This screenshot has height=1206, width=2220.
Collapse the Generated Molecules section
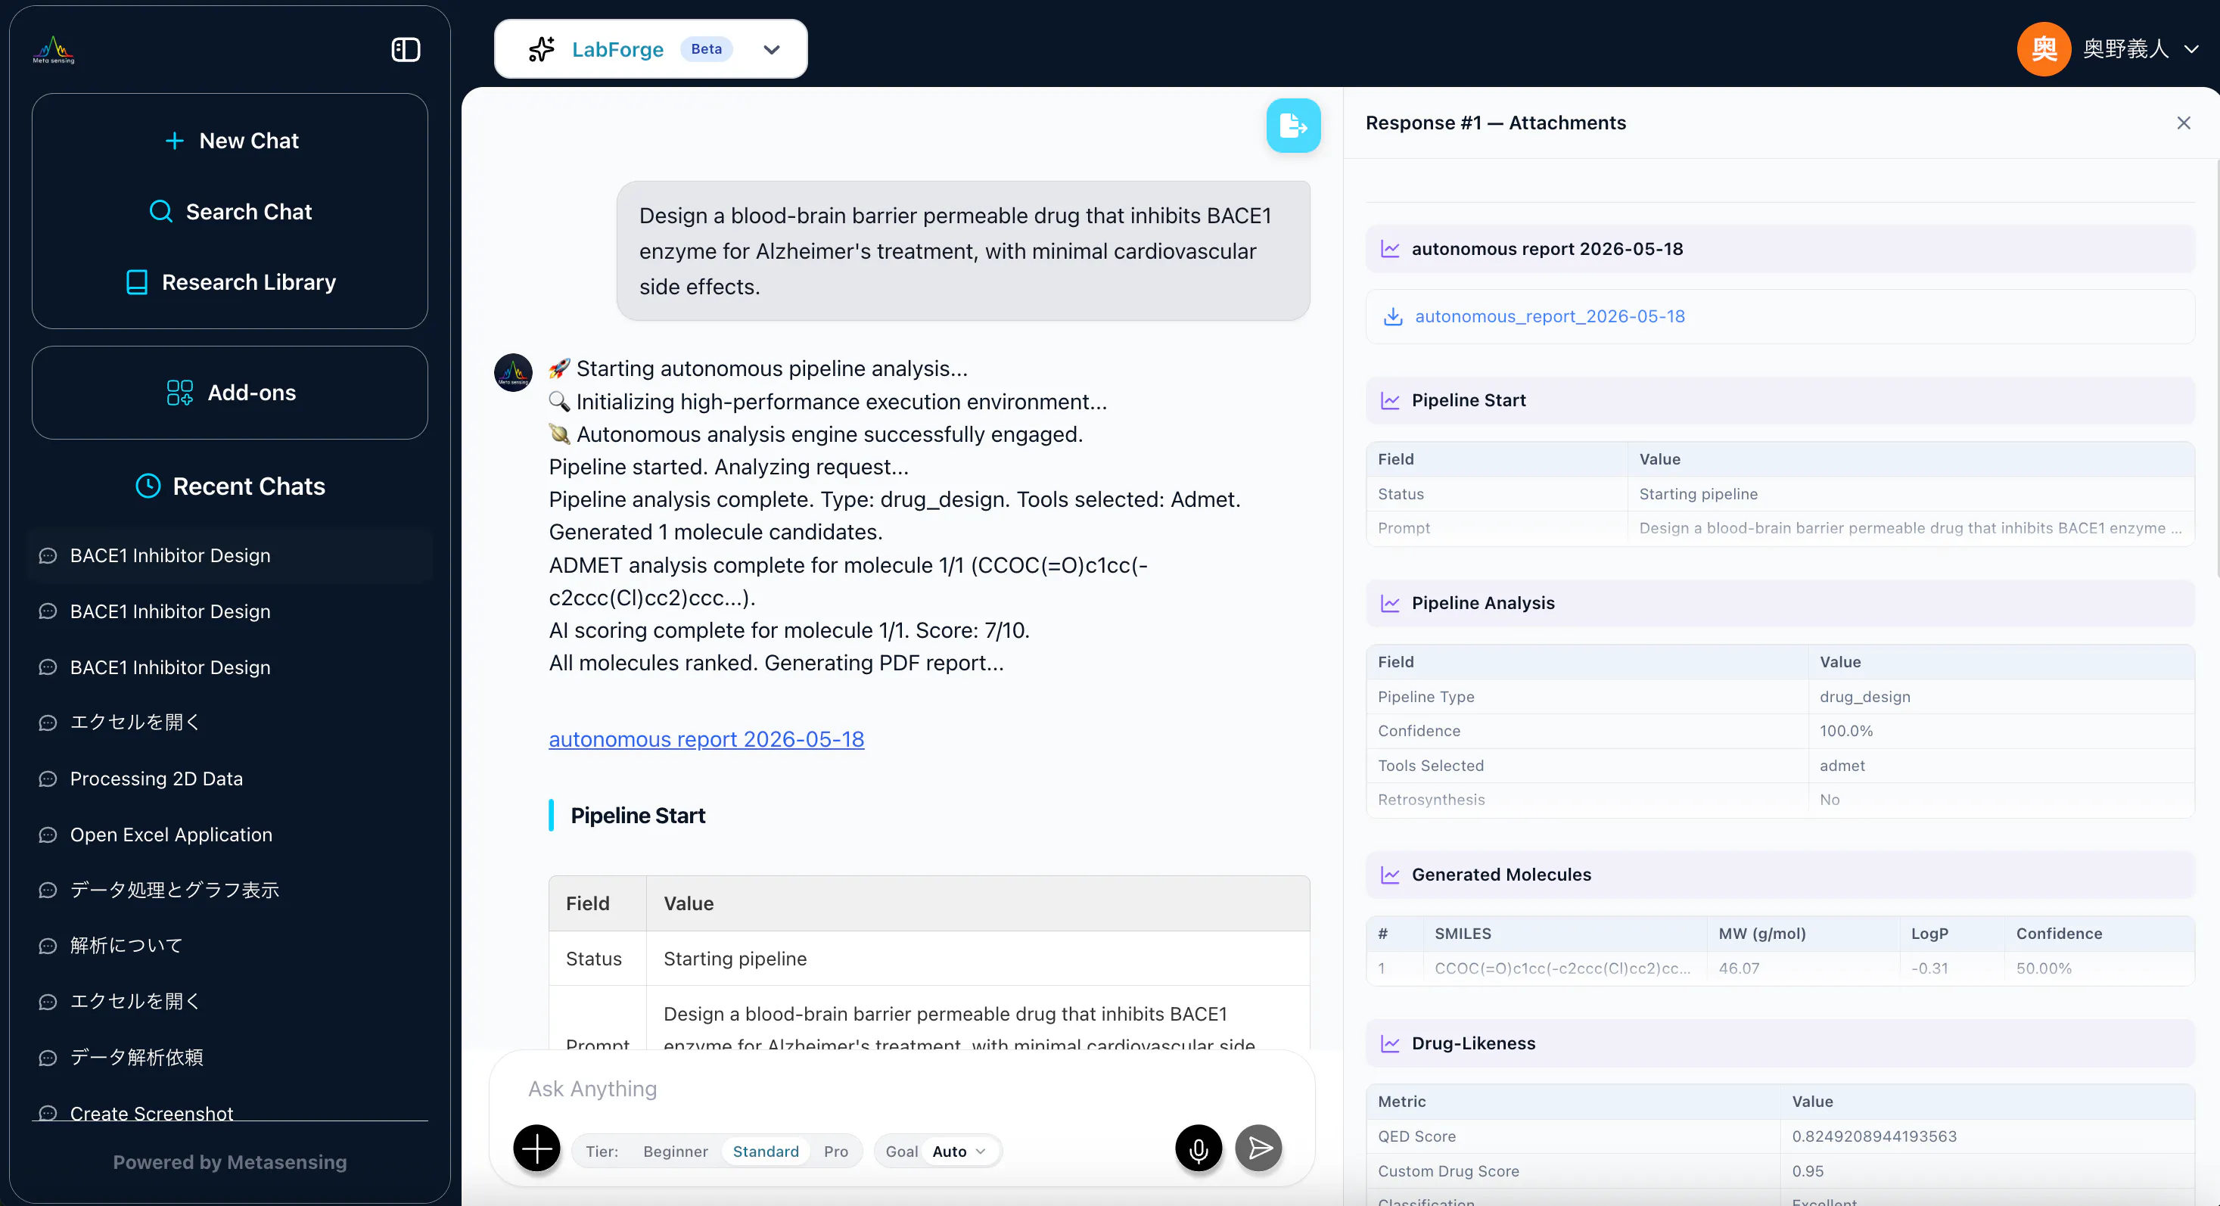[1780, 875]
